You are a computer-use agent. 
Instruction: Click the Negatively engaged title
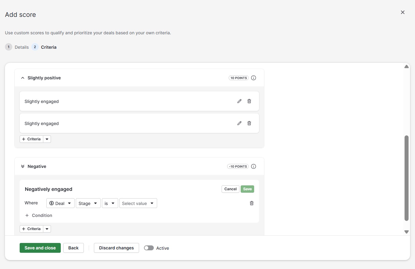coord(48,189)
